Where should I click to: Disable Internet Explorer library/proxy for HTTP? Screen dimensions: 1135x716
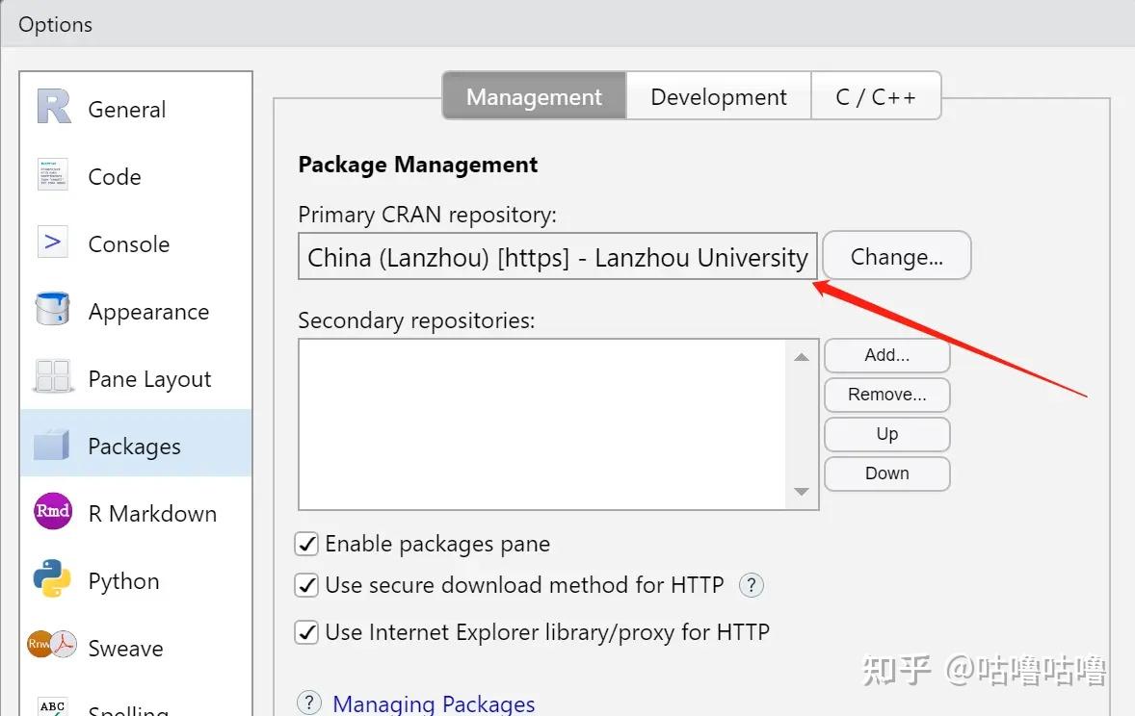[306, 632]
